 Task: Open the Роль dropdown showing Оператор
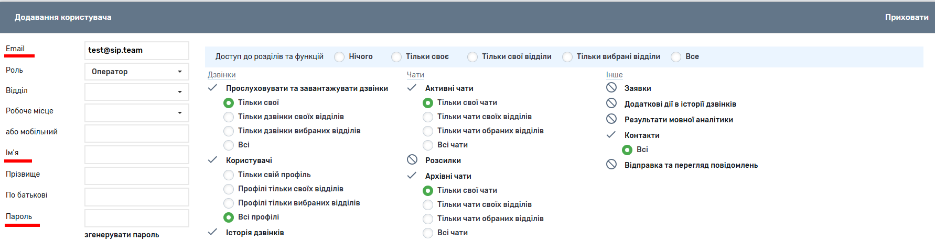click(136, 72)
